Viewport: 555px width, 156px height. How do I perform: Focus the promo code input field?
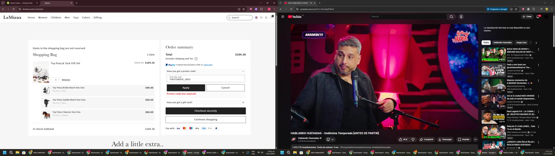206,78
